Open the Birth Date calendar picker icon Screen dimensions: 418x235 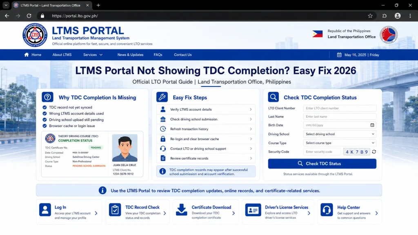pyautogui.click(x=372, y=125)
